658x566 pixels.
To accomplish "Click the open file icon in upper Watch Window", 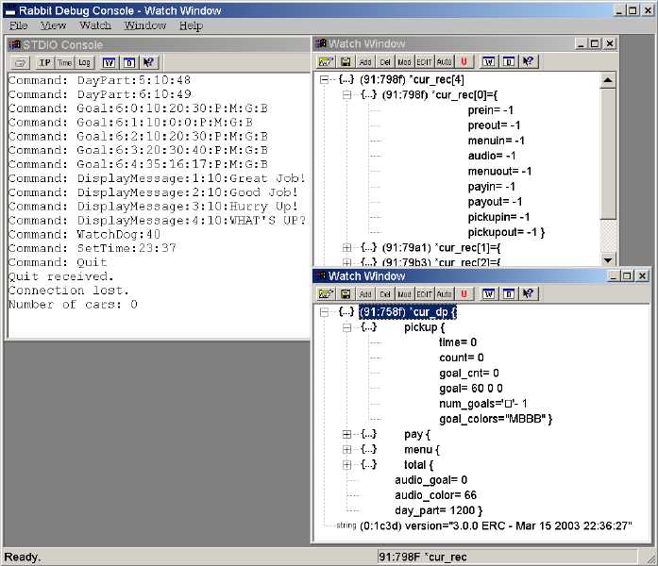I will click(x=326, y=62).
